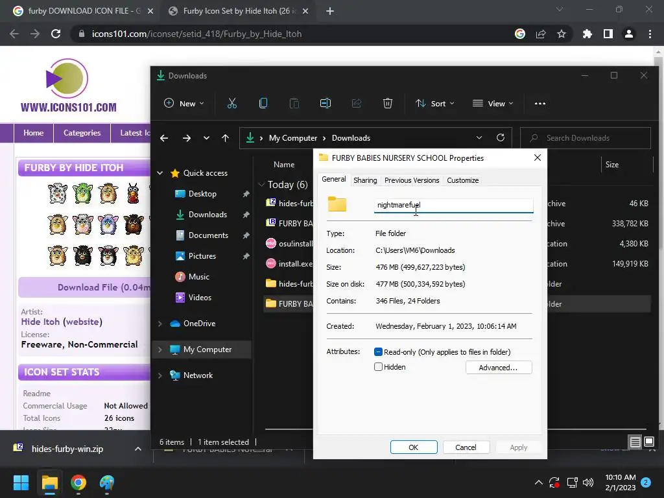This screenshot has width=664, height=498.
Task: Open File Explorer from the taskbar
Action: click(49, 482)
